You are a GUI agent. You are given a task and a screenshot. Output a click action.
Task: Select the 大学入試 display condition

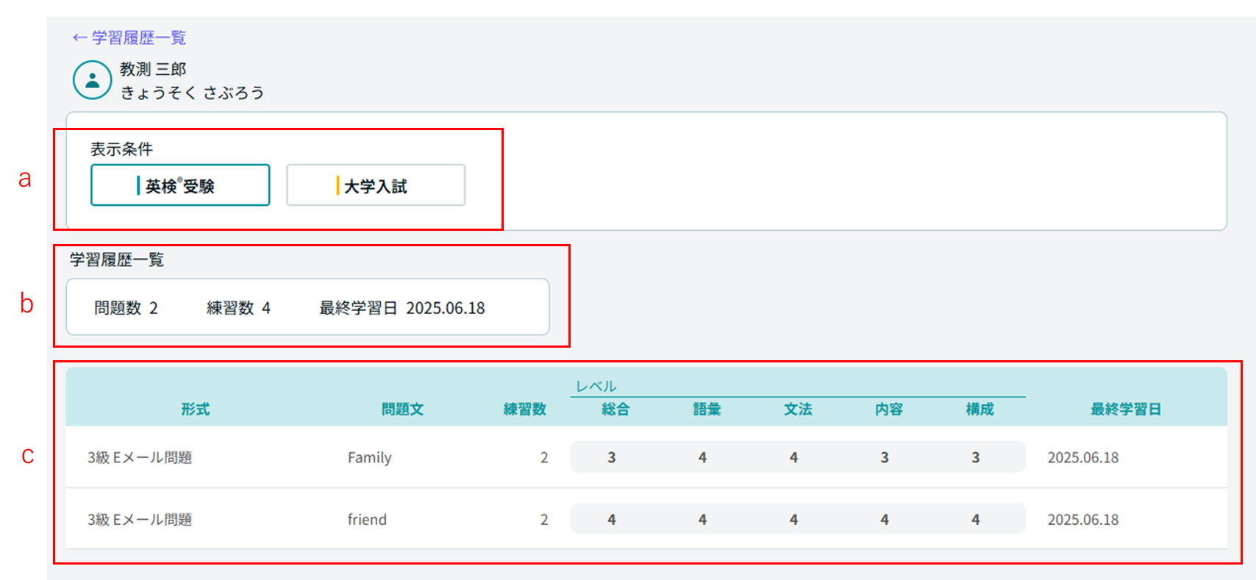tap(375, 185)
